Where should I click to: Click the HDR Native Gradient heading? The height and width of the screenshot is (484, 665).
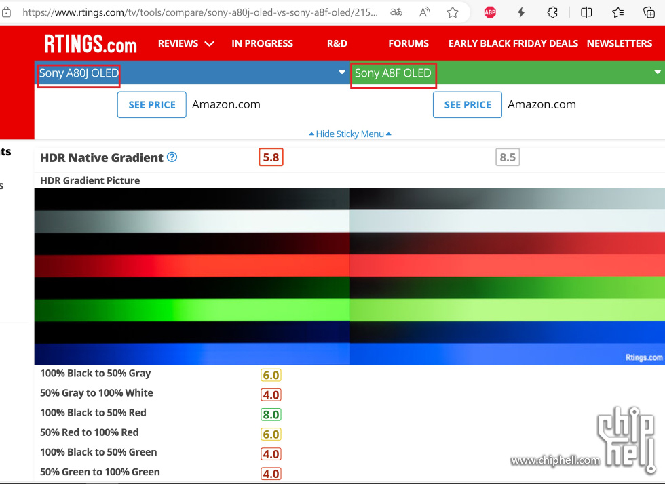(x=101, y=158)
